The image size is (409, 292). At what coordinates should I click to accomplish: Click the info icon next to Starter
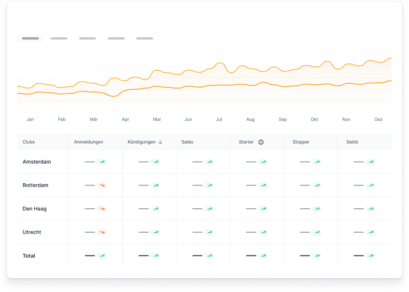coord(261,142)
